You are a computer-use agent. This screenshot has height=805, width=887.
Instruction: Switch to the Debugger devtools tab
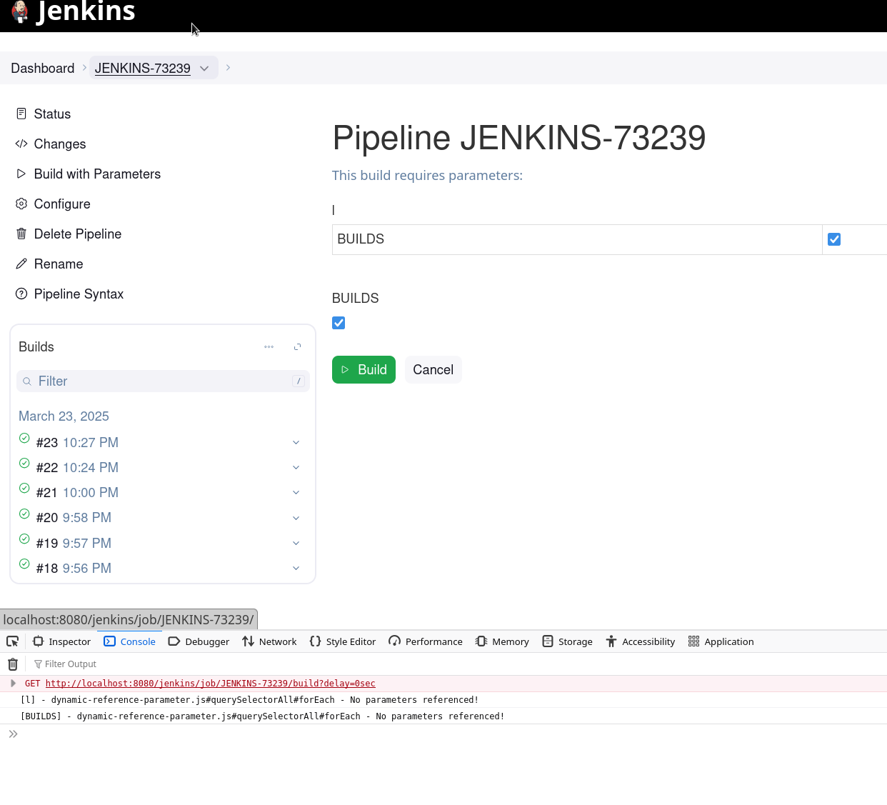[199, 641]
